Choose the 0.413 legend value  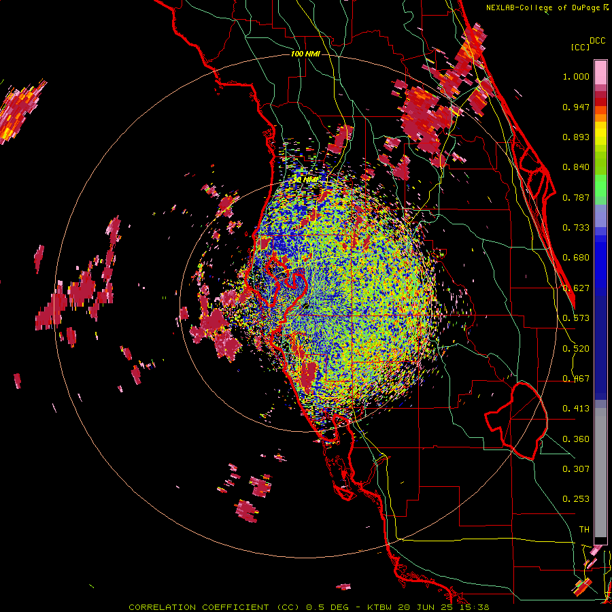(576, 409)
